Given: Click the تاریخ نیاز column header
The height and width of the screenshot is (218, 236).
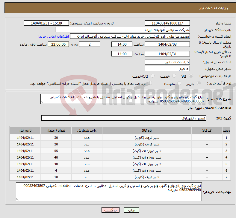Looking at the screenshot, I should pyautogui.click(x=25, y=131).
